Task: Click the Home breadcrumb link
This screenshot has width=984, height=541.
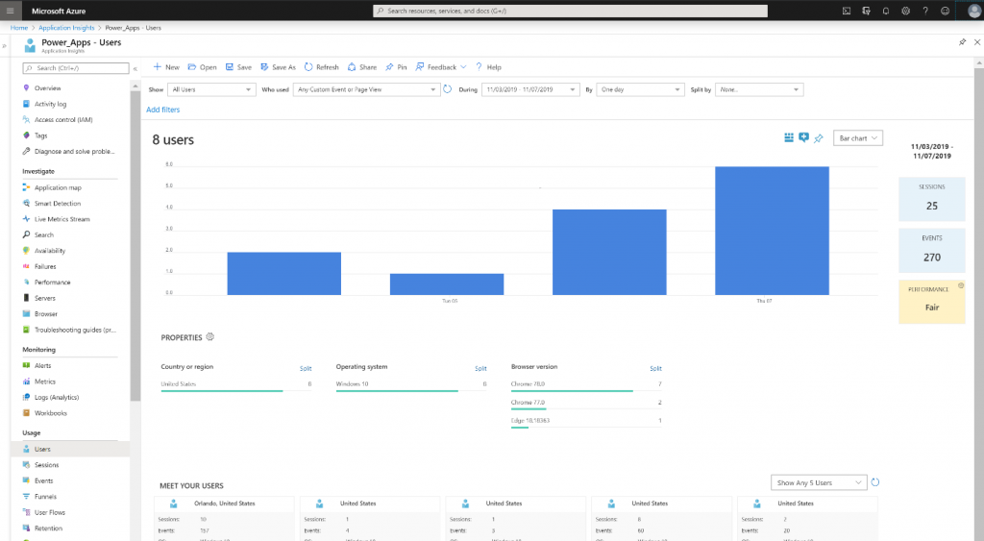Action: click(19, 28)
